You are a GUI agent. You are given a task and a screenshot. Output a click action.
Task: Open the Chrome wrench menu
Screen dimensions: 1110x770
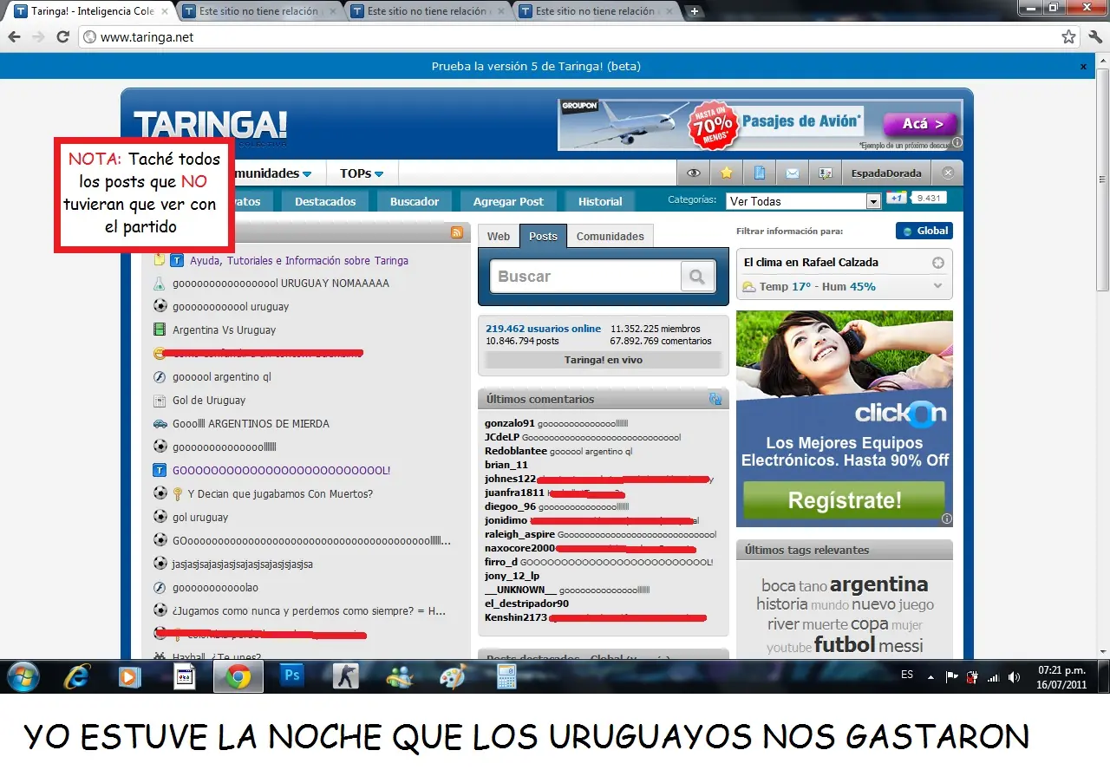click(1095, 37)
